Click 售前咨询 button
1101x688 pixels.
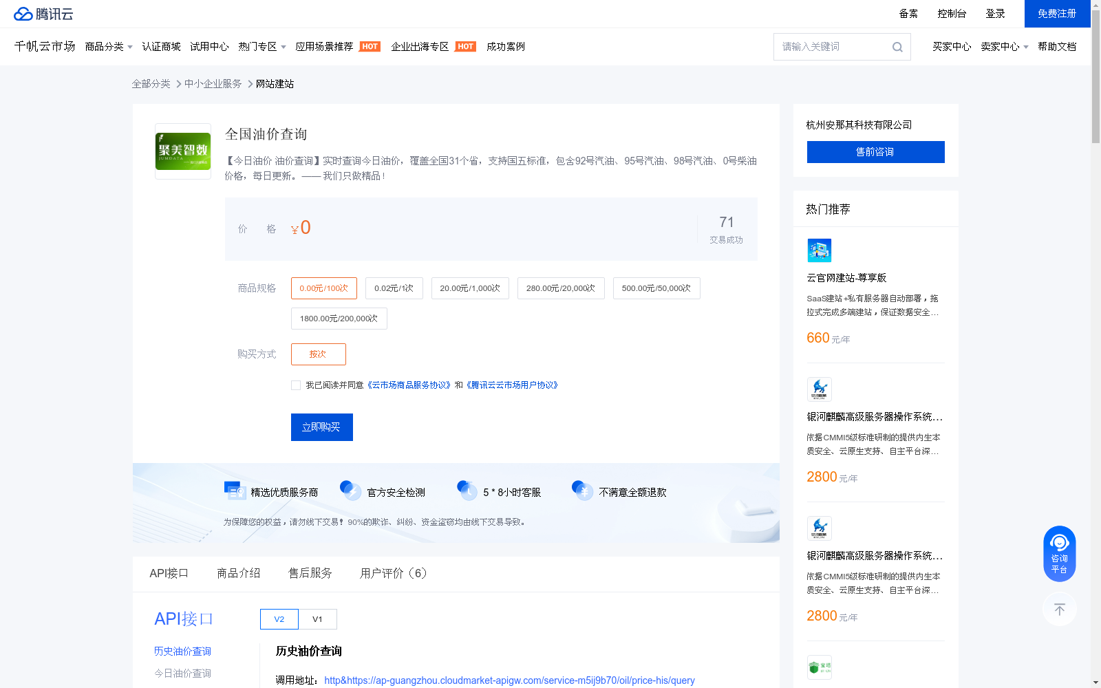876,152
